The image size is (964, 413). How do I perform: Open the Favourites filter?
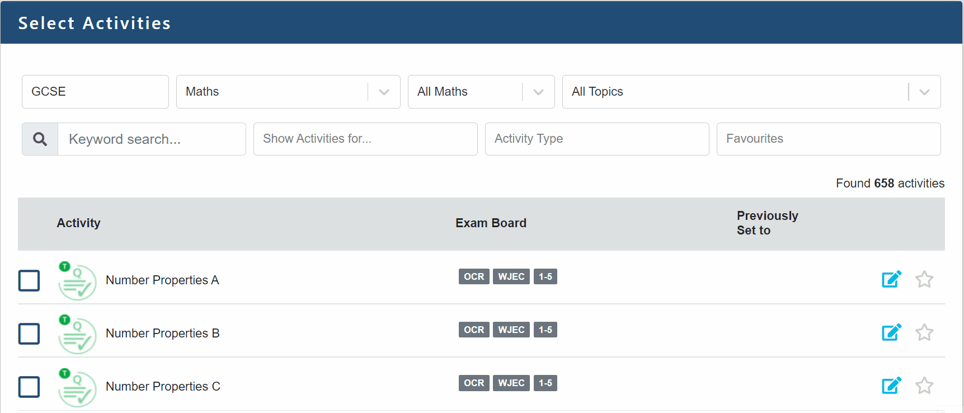(x=828, y=139)
